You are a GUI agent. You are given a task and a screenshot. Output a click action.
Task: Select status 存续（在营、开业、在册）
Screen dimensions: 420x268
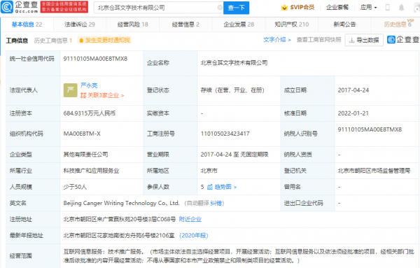[232, 90]
